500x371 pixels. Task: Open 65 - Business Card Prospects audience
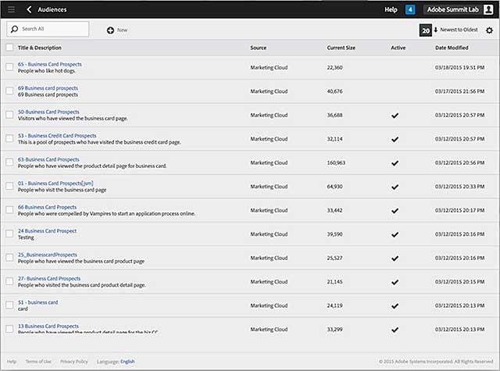tap(50, 64)
